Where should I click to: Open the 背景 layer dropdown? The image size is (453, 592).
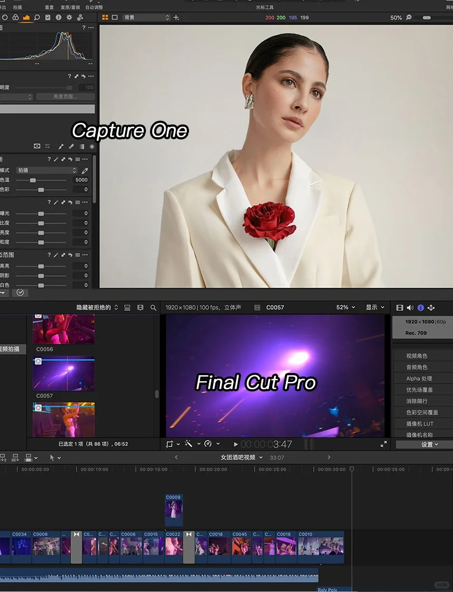(x=147, y=17)
